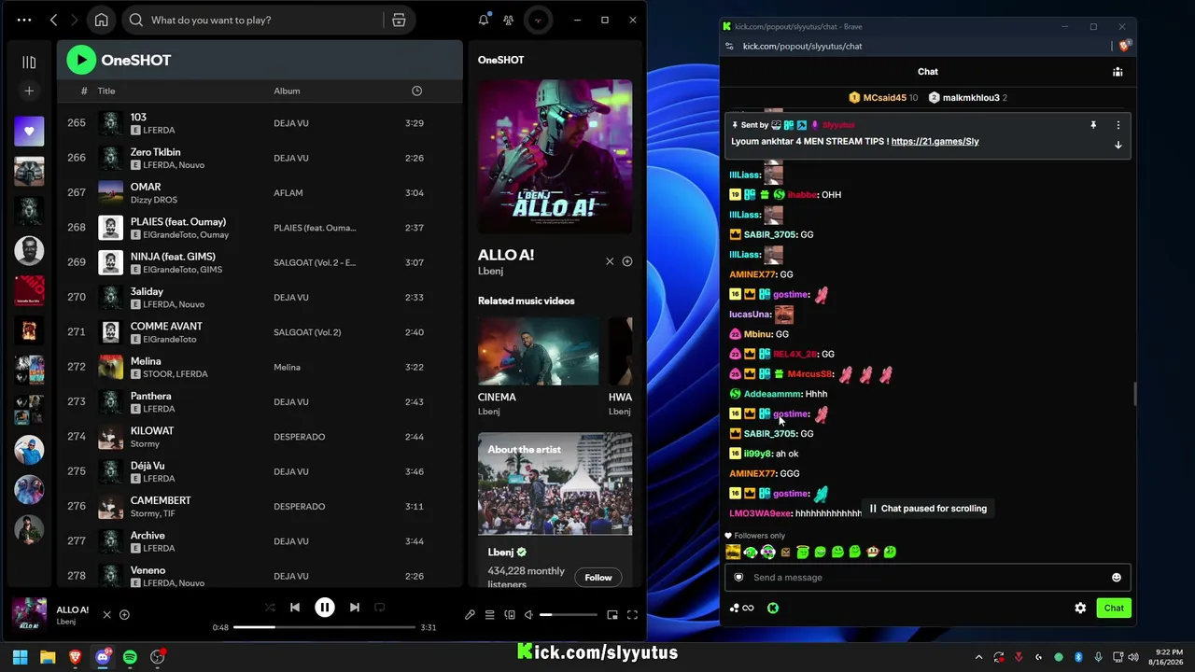The height and width of the screenshot is (672, 1195).
Task: Open the playback queue
Action: coord(489,615)
